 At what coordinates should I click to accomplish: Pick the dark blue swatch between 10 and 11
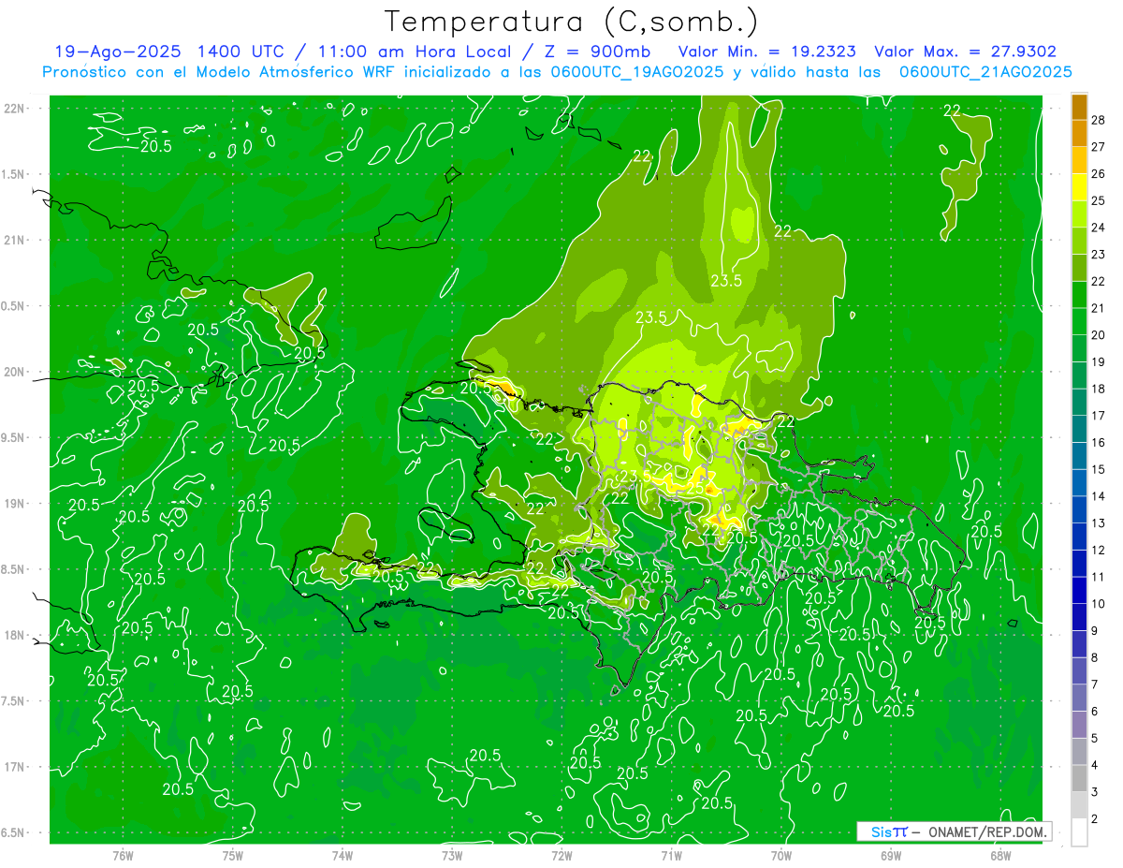coord(1079,591)
